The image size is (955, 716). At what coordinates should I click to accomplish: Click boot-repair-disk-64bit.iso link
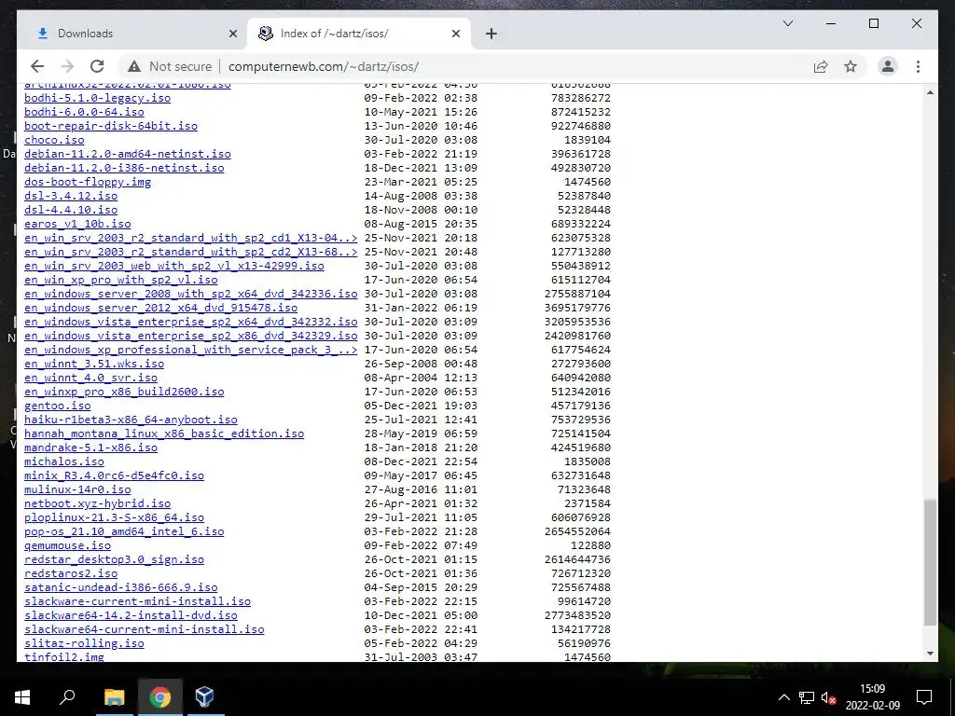(x=111, y=126)
